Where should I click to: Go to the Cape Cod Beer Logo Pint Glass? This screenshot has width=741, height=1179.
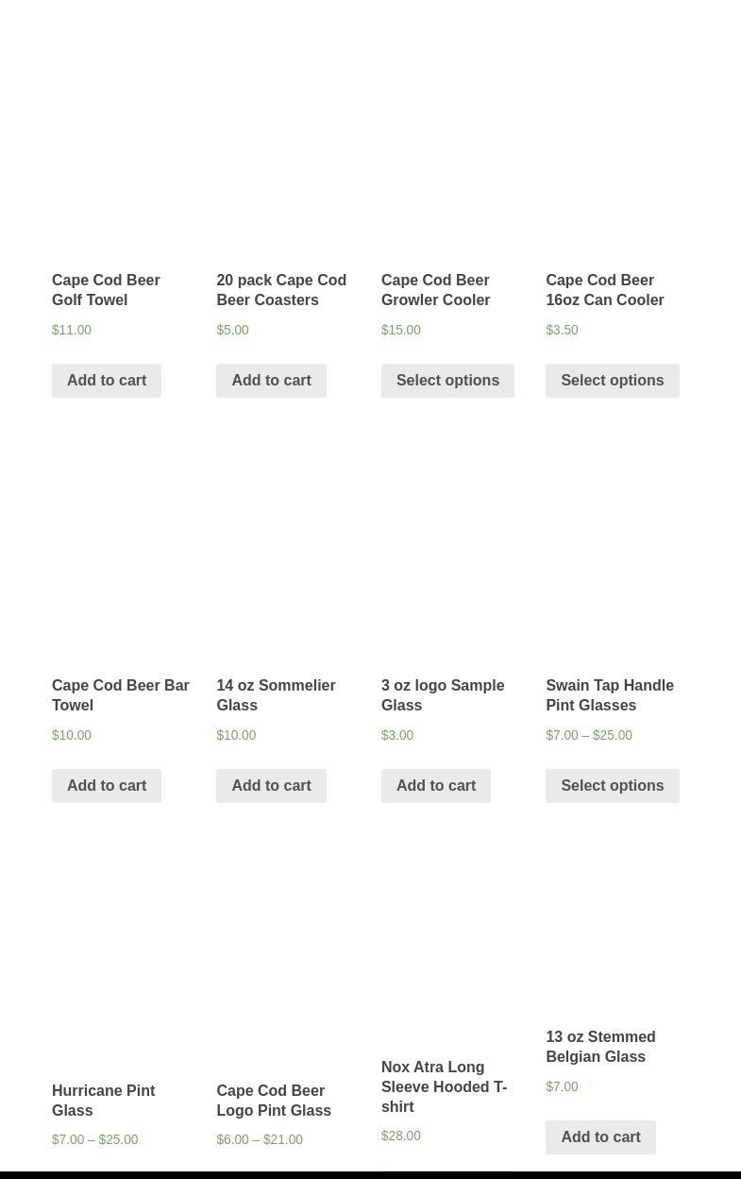point(274,1101)
